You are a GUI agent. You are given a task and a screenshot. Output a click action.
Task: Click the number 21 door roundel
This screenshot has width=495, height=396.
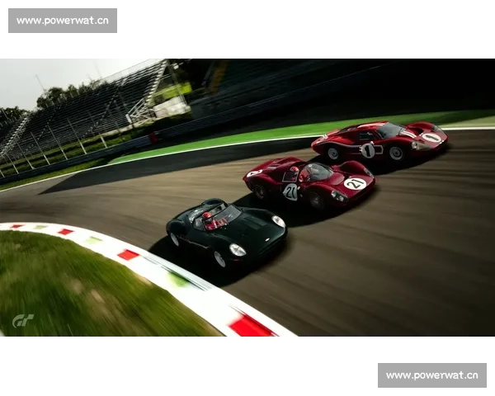point(290,191)
